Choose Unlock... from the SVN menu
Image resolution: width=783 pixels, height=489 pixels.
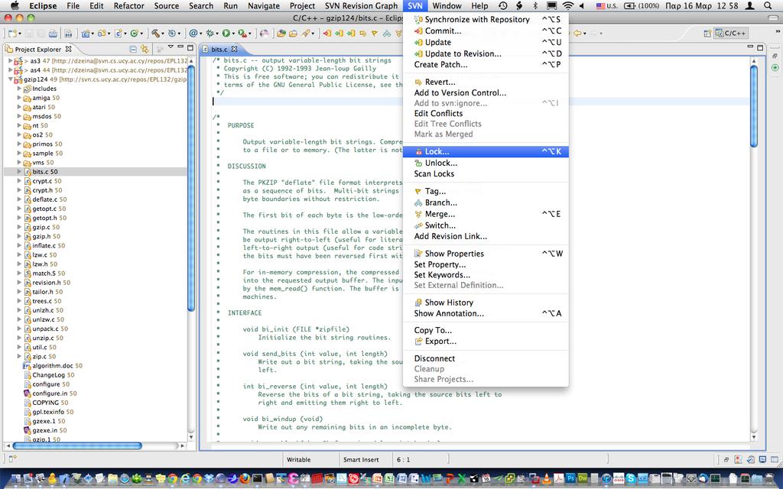point(486,164)
